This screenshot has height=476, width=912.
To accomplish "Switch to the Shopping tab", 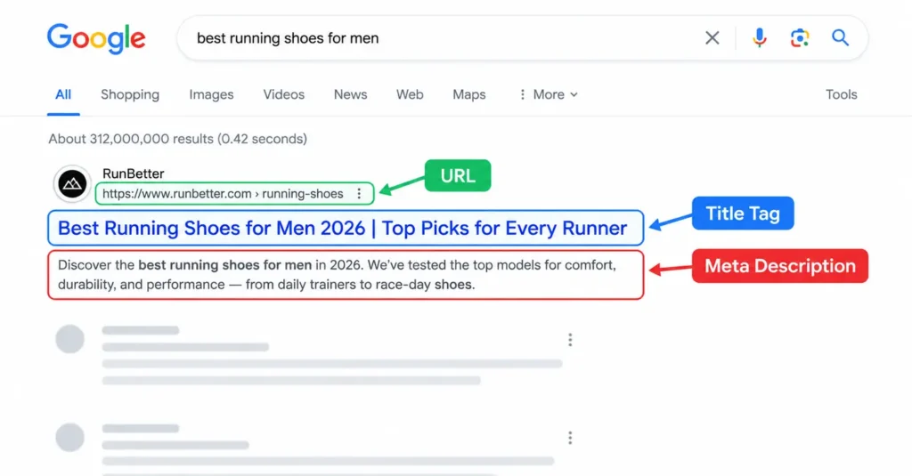I will coord(130,94).
